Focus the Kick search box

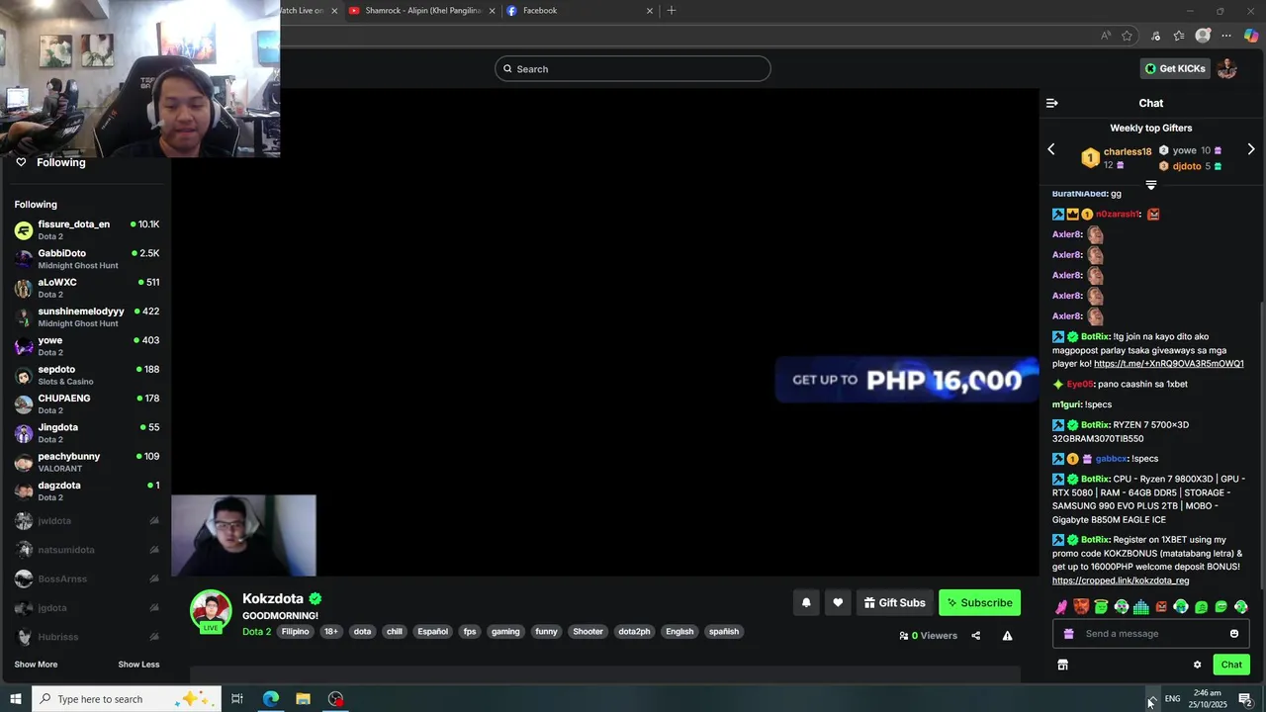click(633, 68)
